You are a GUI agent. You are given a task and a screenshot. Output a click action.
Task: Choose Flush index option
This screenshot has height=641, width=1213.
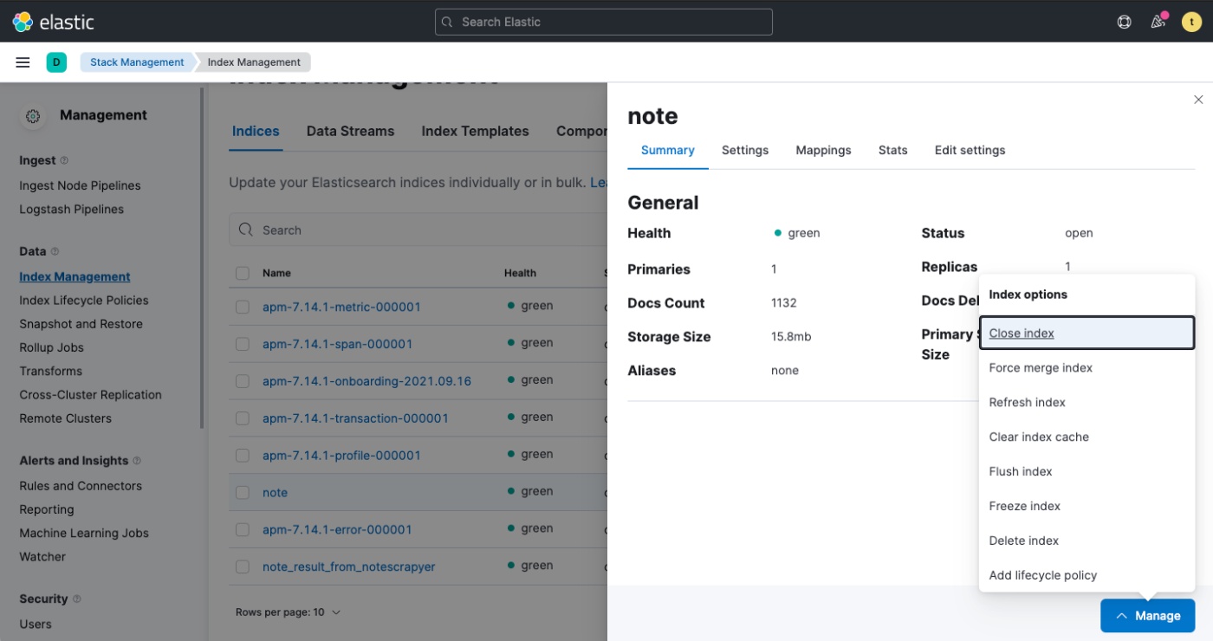tap(1087, 472)
